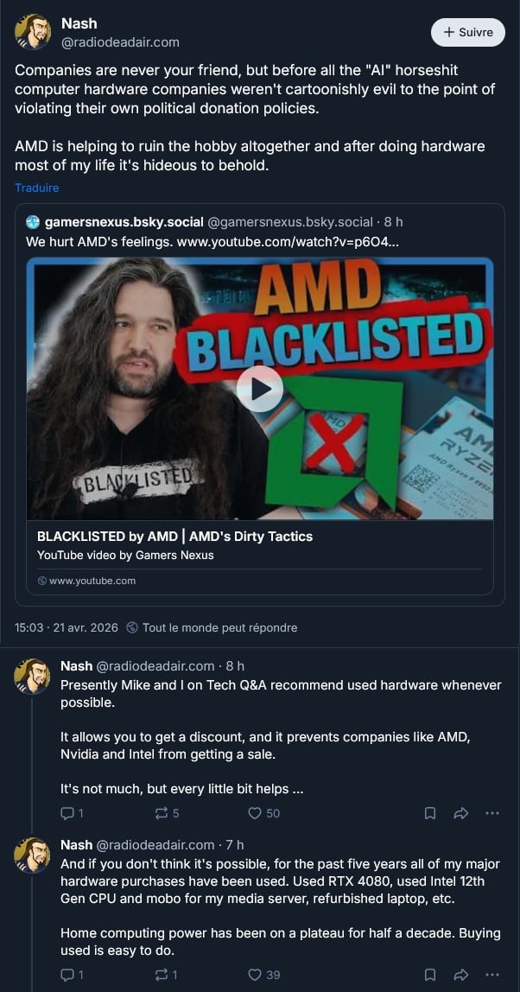This screenshot has width=520, height=992.
Task: Open BLACKLISTED by AMD video title
Action: pos(174,537)
